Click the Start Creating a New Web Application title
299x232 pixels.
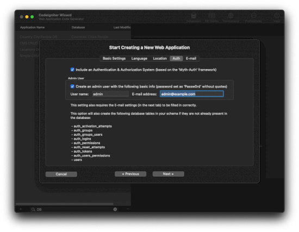point(149,47)
